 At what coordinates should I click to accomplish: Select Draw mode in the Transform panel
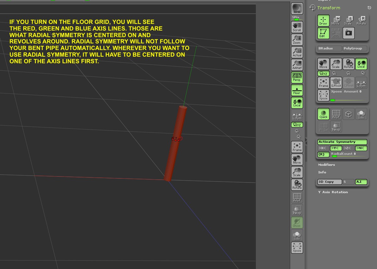323,20
